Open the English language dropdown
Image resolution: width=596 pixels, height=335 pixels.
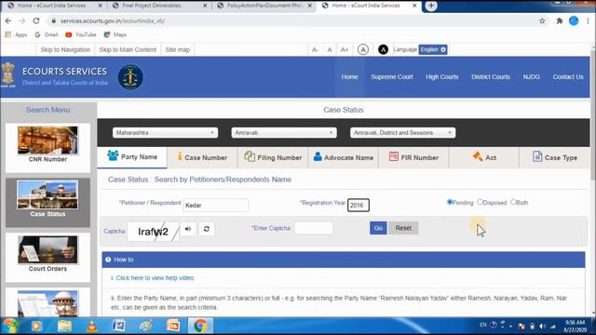tap(433, 49)
